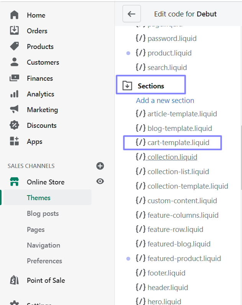This screenshot has height=305, width=242.
Task: Click code icon beside feature-row.liquid
Action: (x=141, y=229)
